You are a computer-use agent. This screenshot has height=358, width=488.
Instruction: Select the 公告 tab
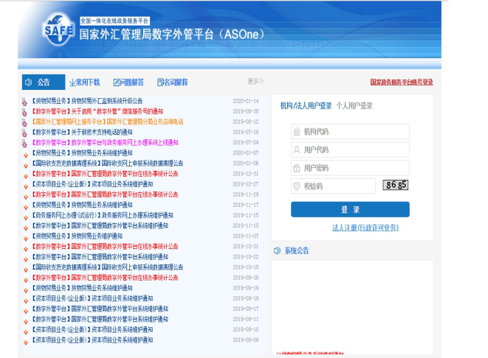pyautogui.click(x=44, y=83)
